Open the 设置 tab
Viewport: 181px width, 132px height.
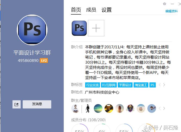pos(107,10)
